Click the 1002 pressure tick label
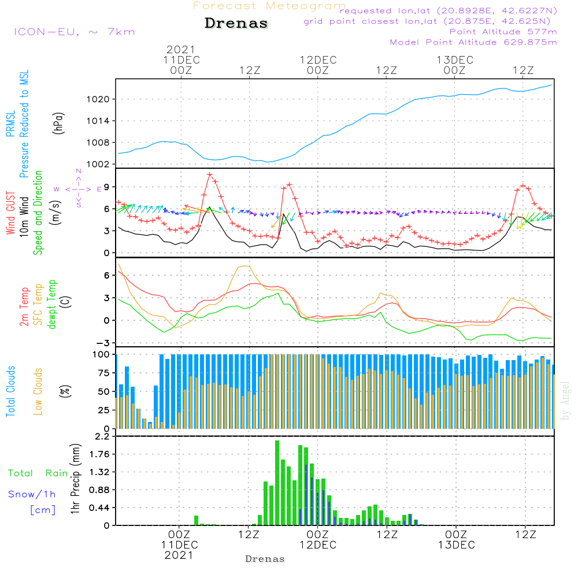Viewport: 578px width, 578px height. tap(98, 164)
